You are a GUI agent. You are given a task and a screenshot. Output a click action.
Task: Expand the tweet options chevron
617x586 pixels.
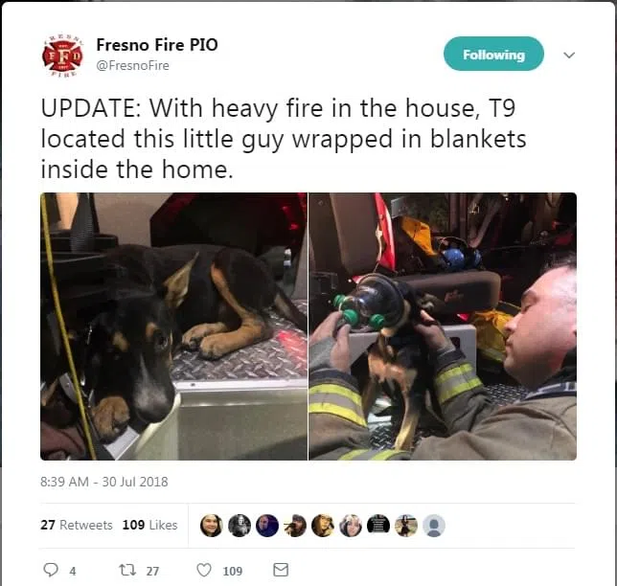coord(569,56)
